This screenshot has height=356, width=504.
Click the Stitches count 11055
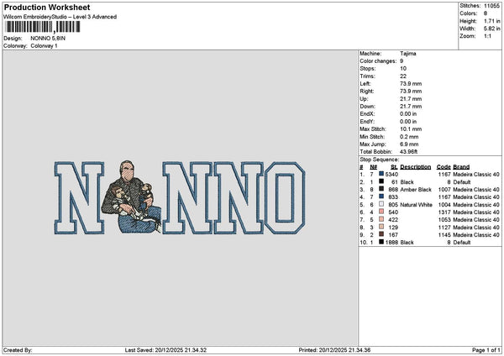point(491,6)
